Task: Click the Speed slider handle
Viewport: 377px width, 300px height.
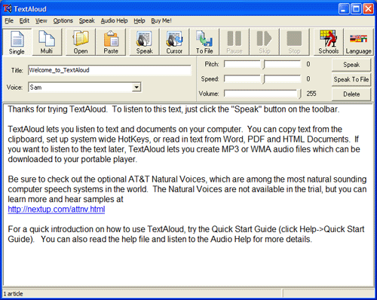Action: click(264, 79)
